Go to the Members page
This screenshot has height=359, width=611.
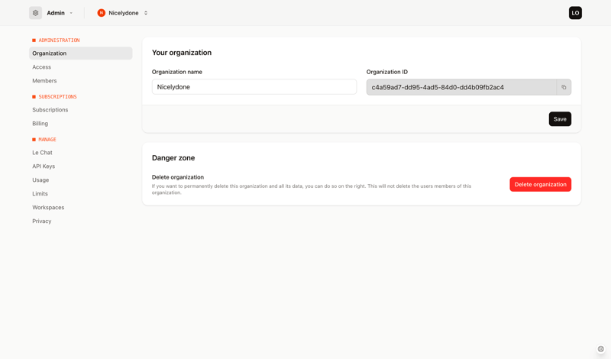(x=44, y=81)
